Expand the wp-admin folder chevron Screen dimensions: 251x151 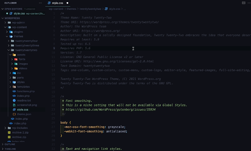tap(5, 23)
